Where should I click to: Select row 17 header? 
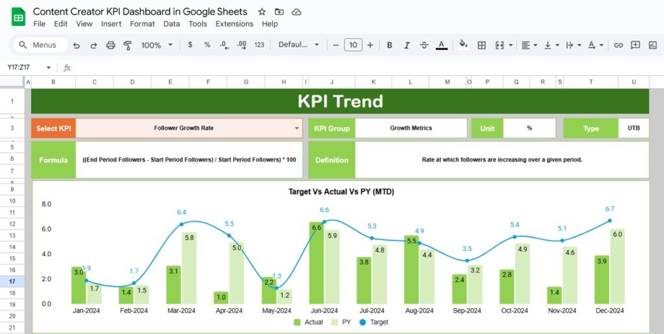tap(12, 281)
